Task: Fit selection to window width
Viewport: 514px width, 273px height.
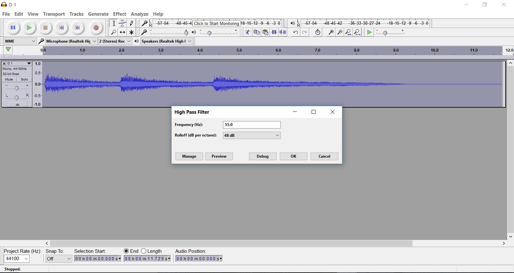Action: (349, 32)
